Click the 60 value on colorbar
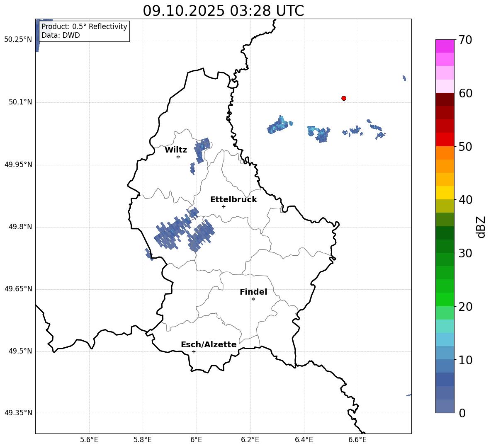Image resolution: width=491 pixels, height=448 pixels. coord(465,93)
